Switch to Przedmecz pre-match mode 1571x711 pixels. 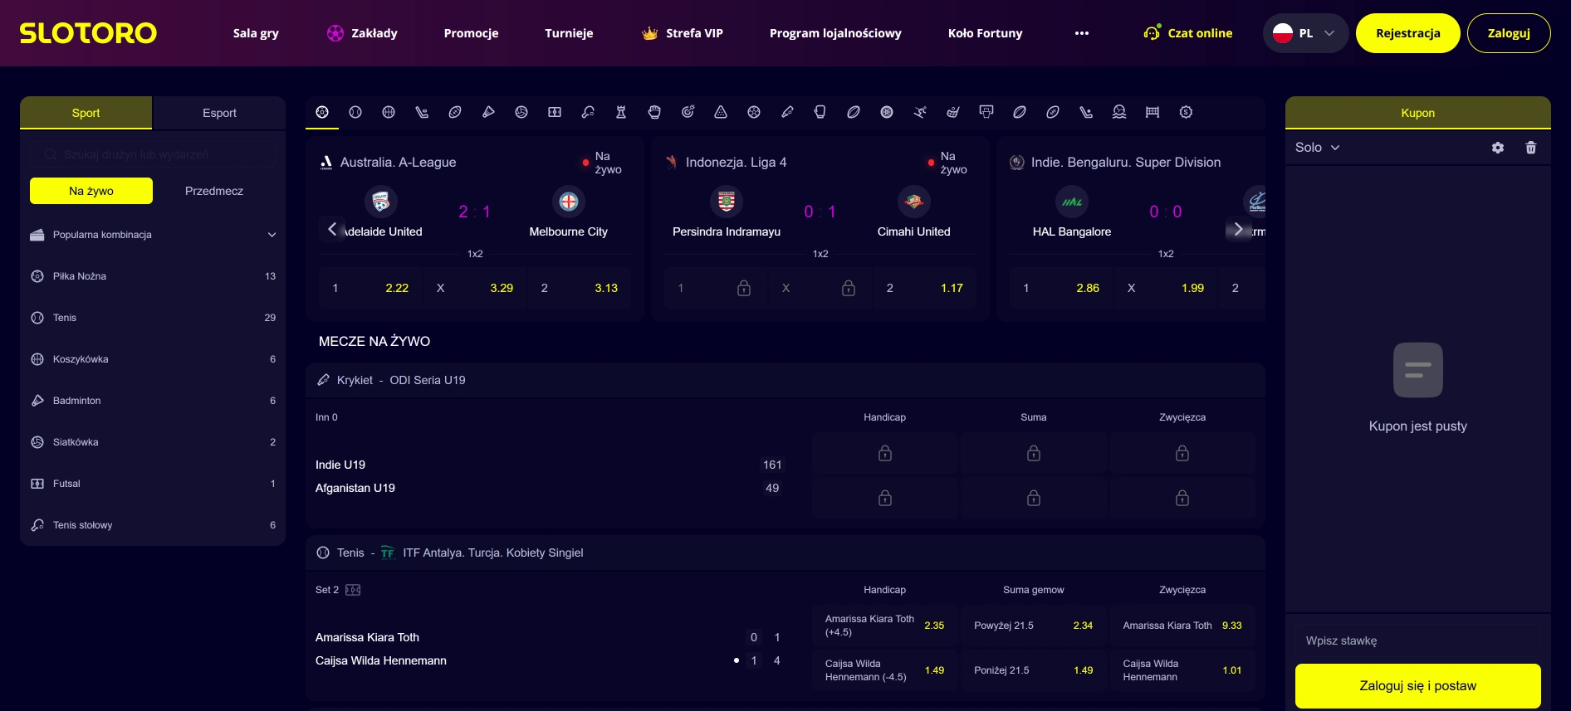[x=214, y=191]
